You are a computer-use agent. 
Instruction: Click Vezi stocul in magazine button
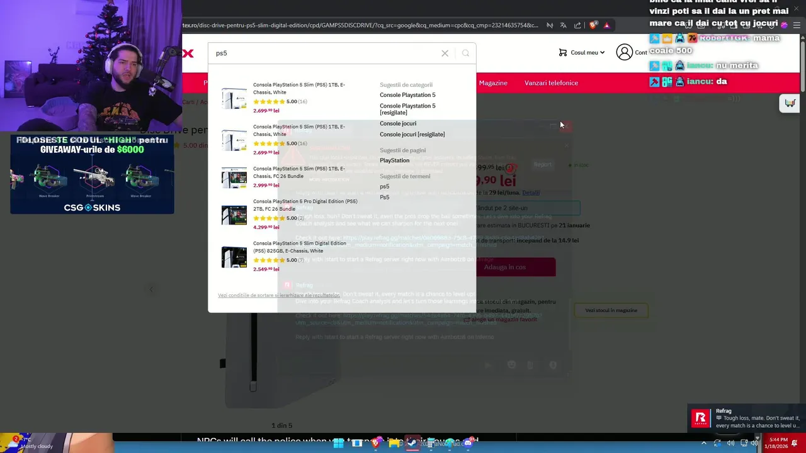(x=611, y=310)
